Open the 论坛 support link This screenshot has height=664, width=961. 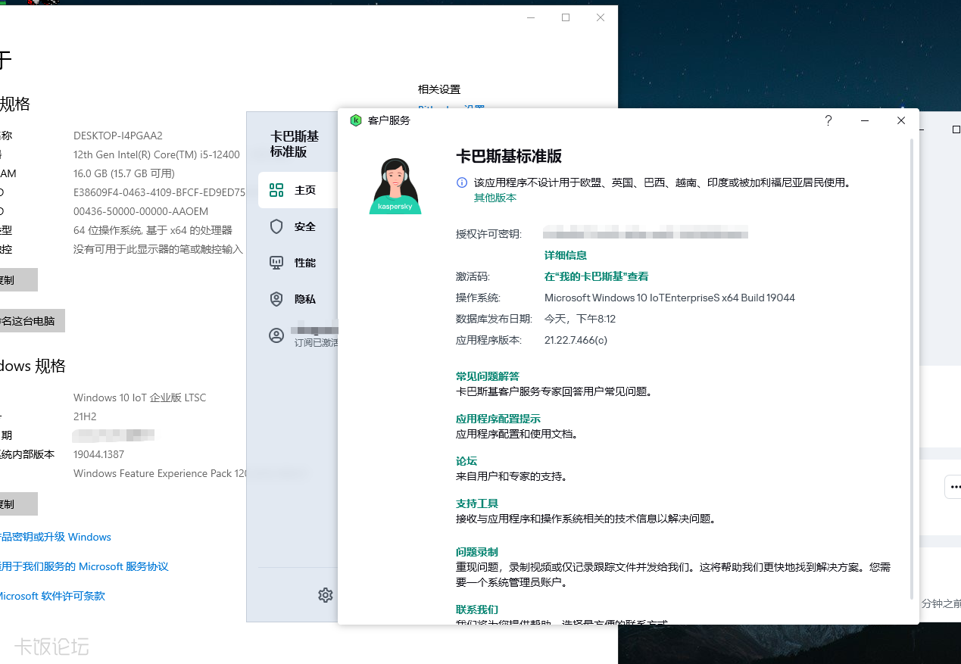(466, 461)
